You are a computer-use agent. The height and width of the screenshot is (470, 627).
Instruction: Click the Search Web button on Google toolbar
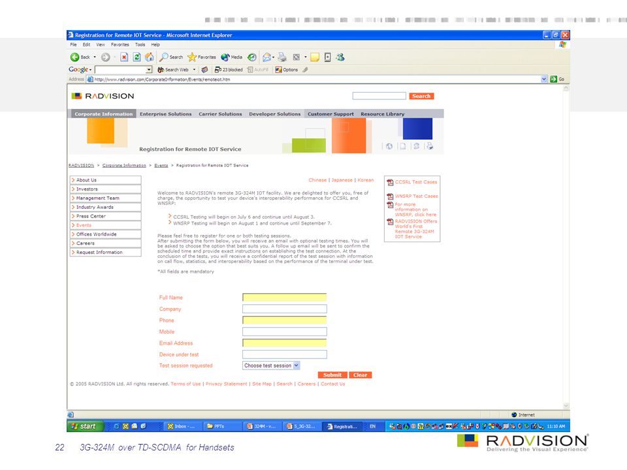click(x=173, y=70)
